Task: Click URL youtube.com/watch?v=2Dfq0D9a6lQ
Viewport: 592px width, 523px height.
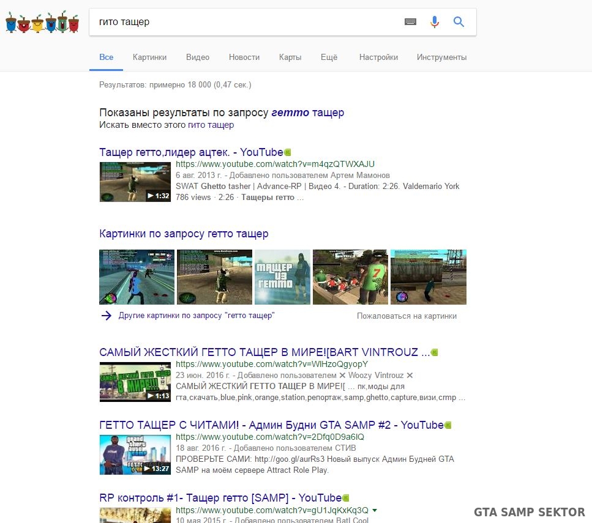Action: (270, 437)
